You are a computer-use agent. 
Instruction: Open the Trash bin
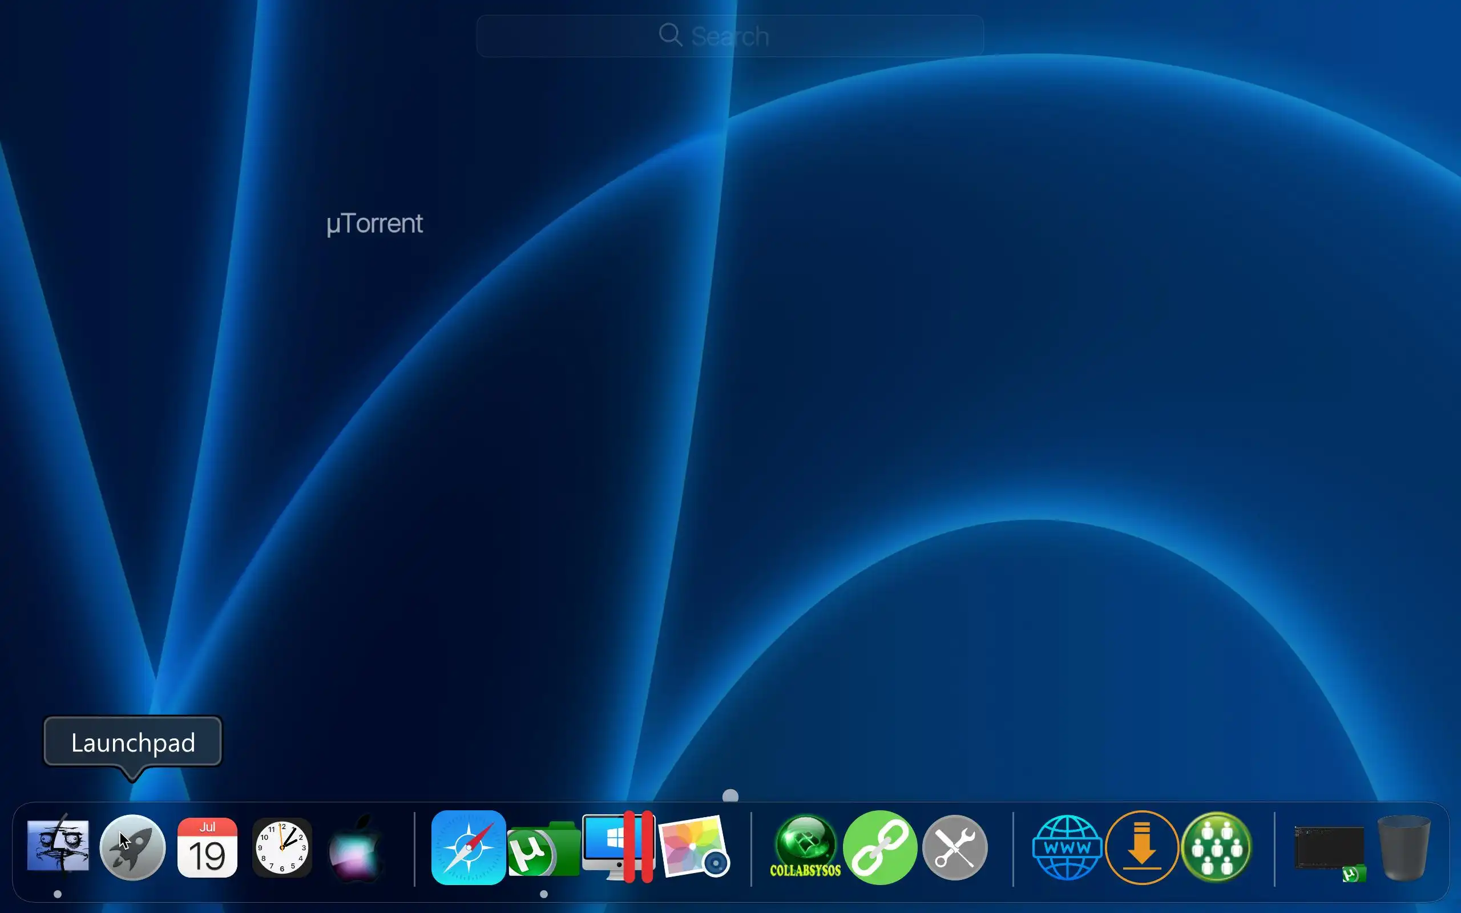click(x=1404, y=847)
